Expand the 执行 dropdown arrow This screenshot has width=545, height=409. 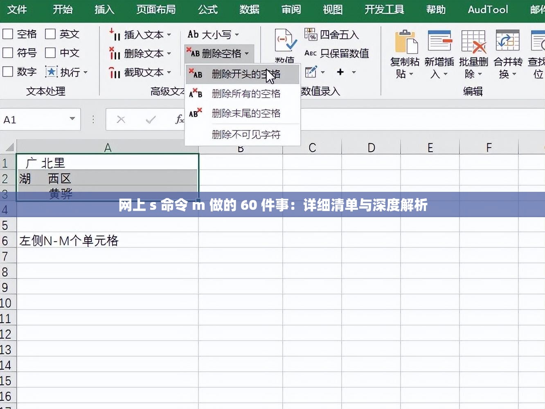[86, 72]
